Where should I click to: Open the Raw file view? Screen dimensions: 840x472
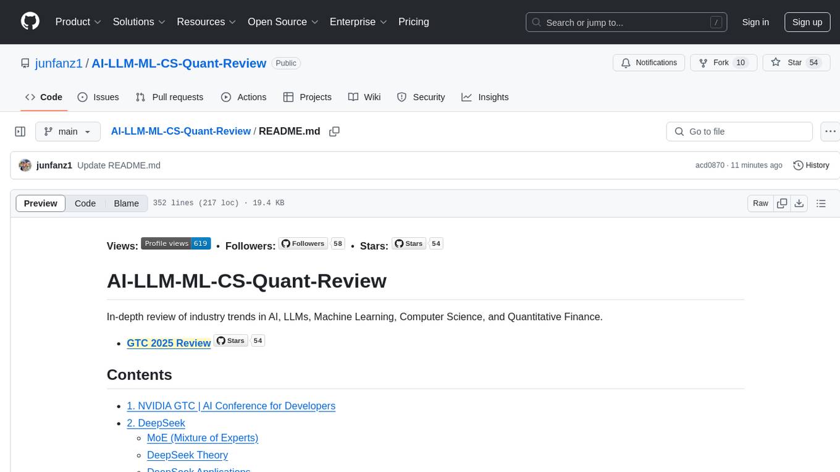[x=760, y=203]
